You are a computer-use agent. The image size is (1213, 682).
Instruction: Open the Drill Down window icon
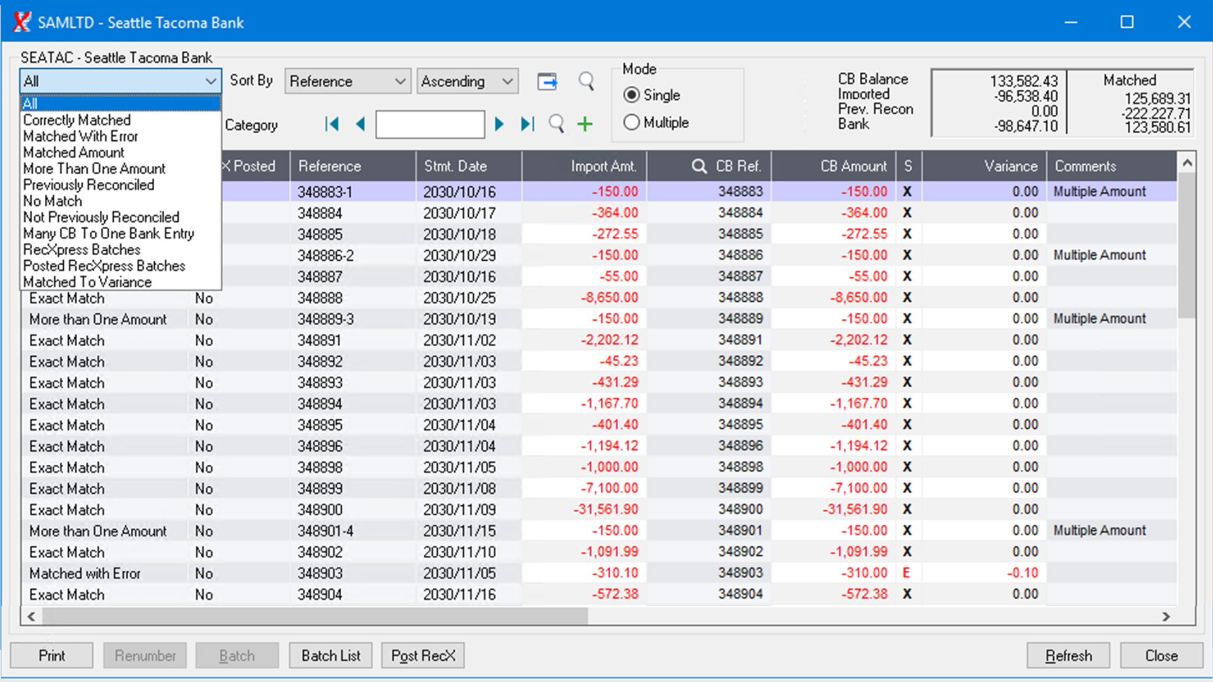click(547, 81)
